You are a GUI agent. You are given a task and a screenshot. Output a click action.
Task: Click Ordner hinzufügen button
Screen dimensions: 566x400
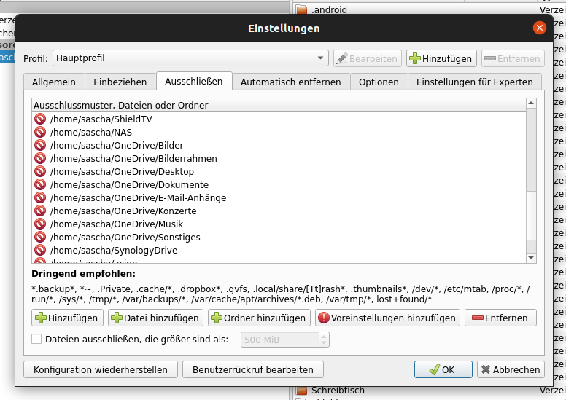tap(259, 318)
